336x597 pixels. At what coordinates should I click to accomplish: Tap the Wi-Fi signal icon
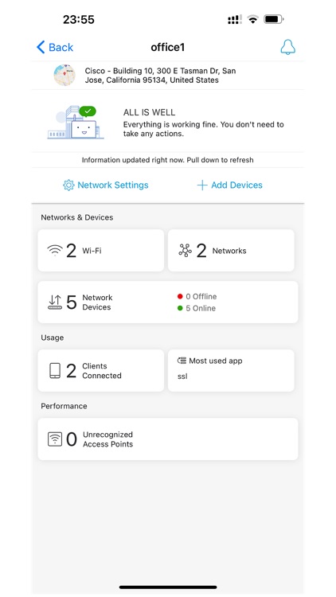(55, 251)
